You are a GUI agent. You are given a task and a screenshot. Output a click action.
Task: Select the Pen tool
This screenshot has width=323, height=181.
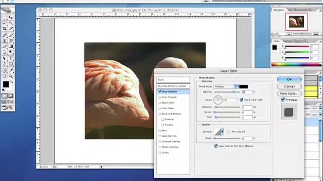coord(5,64)
